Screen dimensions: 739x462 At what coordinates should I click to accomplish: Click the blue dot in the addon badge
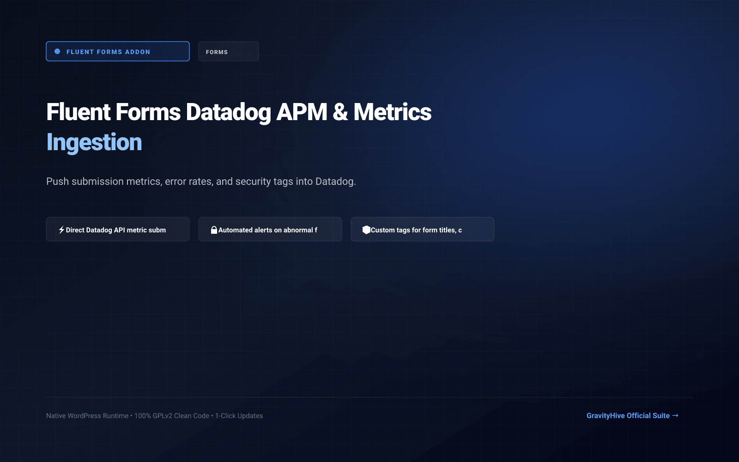(57, 51)
